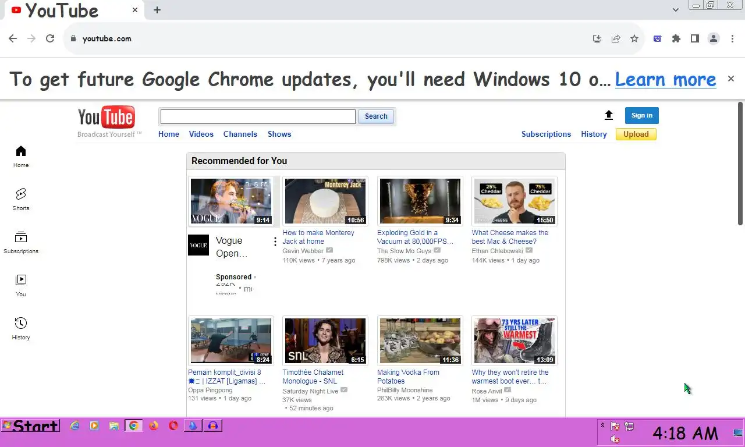
Task: Click the Vogue channel avatar
Action: (198, 245)
